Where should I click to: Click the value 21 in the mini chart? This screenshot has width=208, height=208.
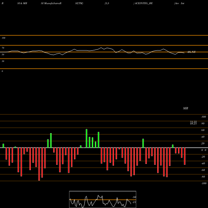(x=134, y=202)
